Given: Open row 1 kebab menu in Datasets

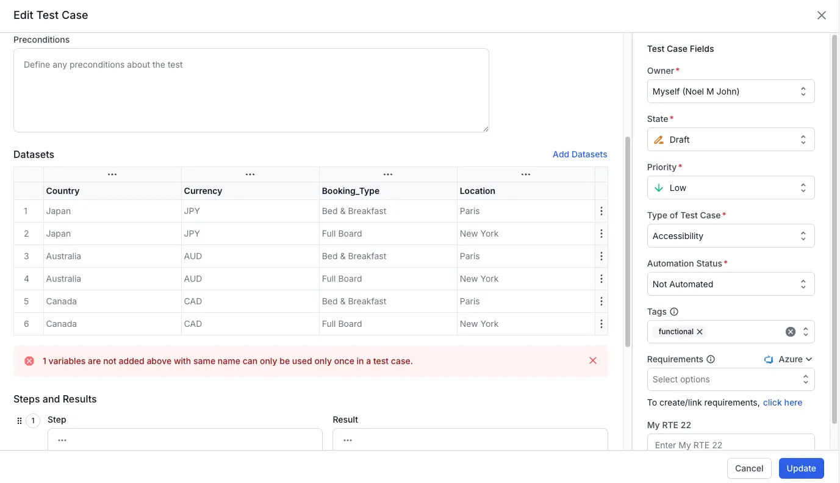Looking at the screenshot, I should pos(601,211).
